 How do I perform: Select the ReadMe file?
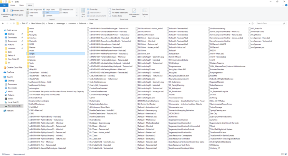pos(212,76)
